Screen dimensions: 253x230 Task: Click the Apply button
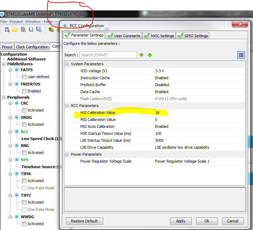click(x=181, y=221)
